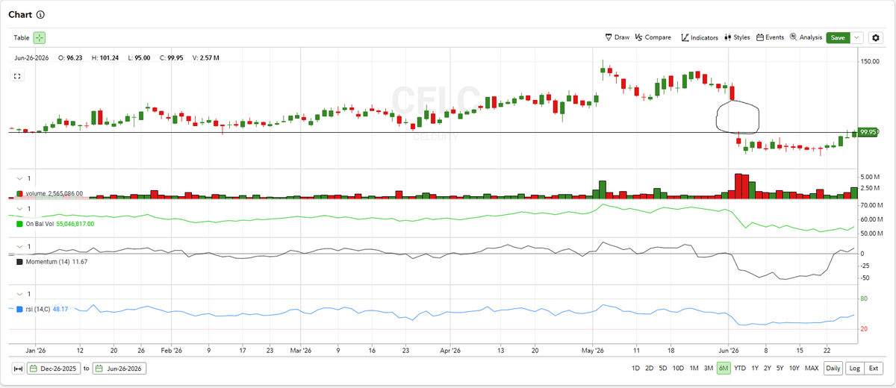This screenshot has width=896, height=388.
Task: Select the 1D time range
Action: coord(635,369)
